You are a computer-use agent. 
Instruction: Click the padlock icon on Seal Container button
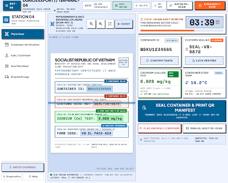tap(144, 108)
